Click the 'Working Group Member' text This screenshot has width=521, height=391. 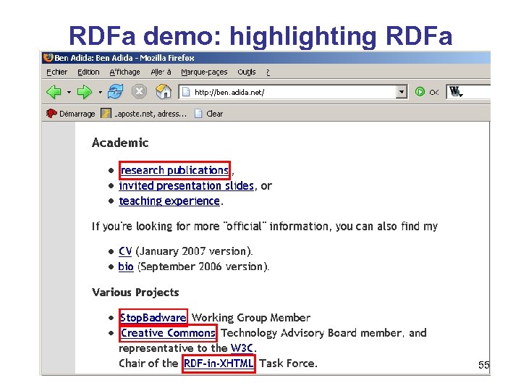tap(251, 318)
